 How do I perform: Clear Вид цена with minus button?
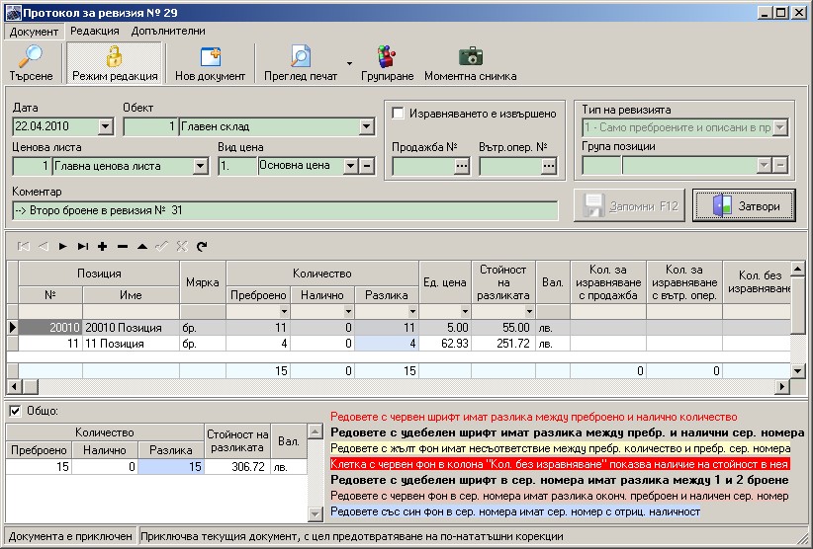point(367,166)
